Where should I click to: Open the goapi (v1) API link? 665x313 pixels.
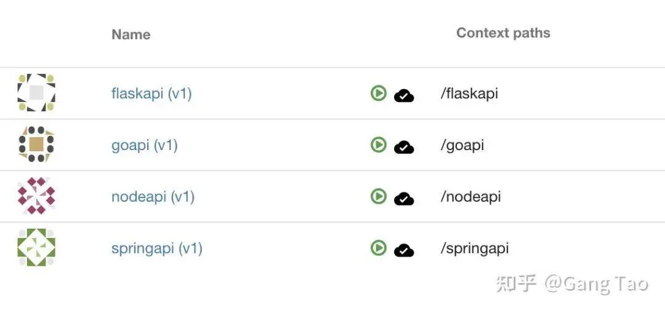[x=144, y=145]
